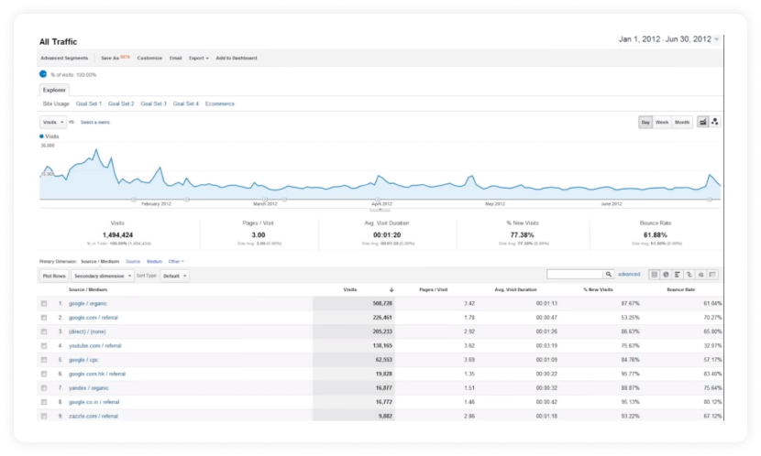
Task: Click the search magnifier icon
Action: point(608,275)
